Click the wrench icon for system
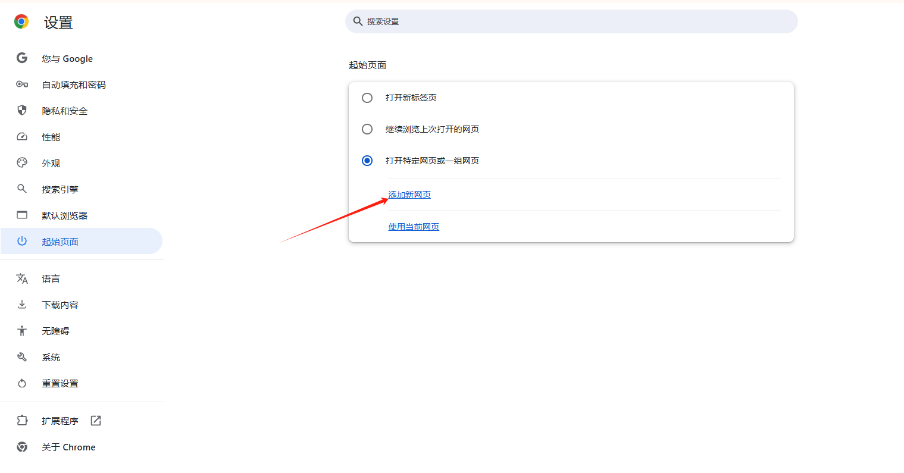The height and width of the screenshot is (473, 904). click(x=22, y=357)
